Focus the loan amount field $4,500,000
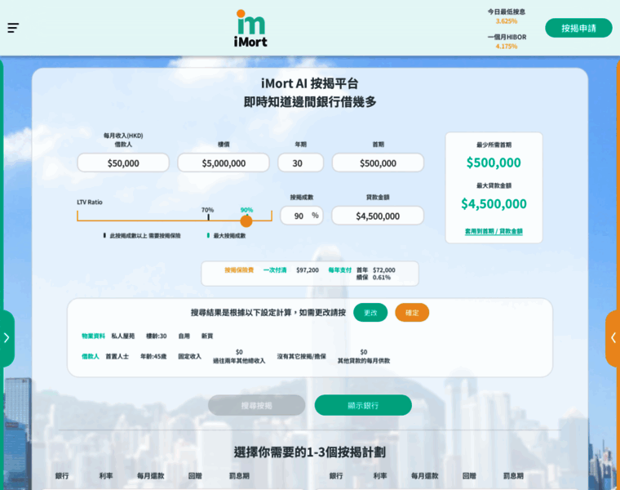This screenshot has height=490, width=620. [378, 216]
